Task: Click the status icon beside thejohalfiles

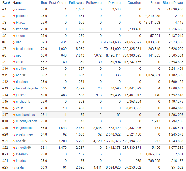Action: [x=14, y=128]
